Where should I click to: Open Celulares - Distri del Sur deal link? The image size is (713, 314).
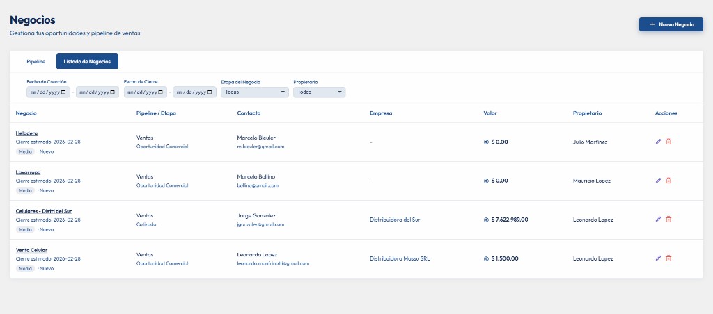[44, 211]
